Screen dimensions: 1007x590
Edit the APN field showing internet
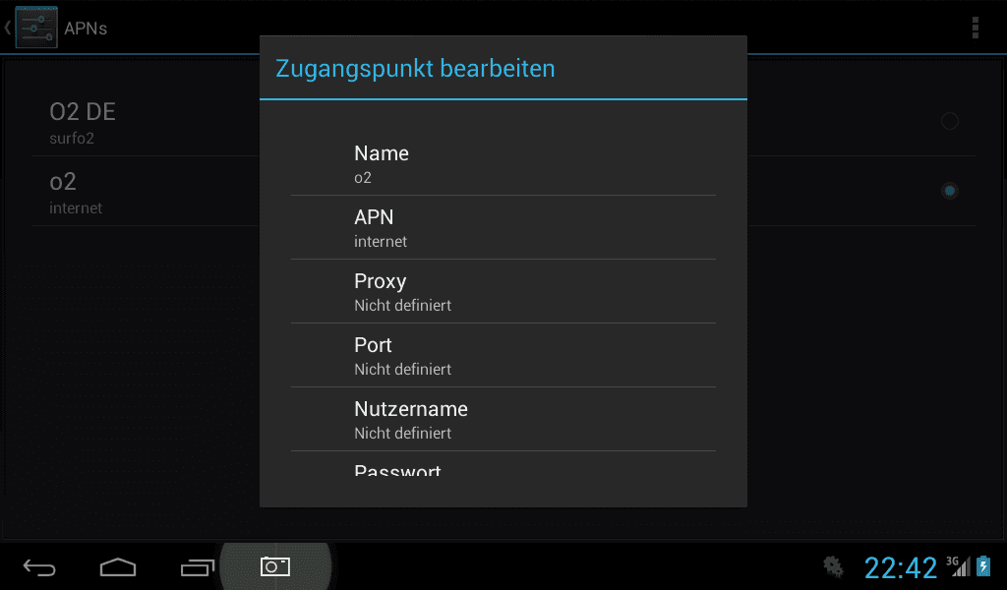pyautogui.click(x=503, y=227)
